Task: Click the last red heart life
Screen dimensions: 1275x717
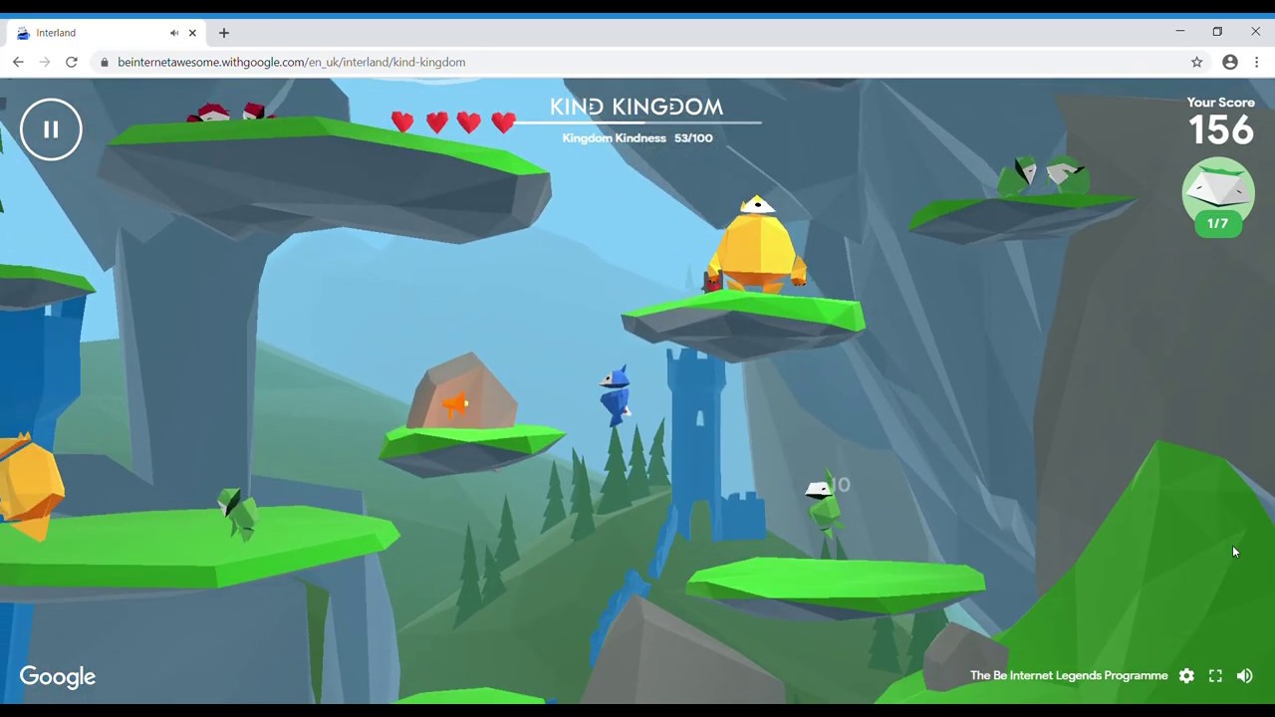Action: coord(503,122)
